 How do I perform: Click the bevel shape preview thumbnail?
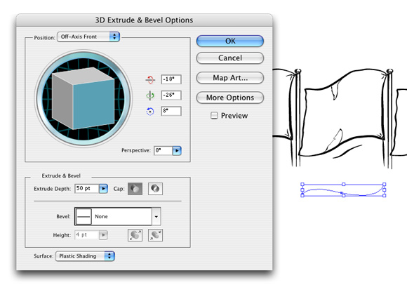pos(84,216)
